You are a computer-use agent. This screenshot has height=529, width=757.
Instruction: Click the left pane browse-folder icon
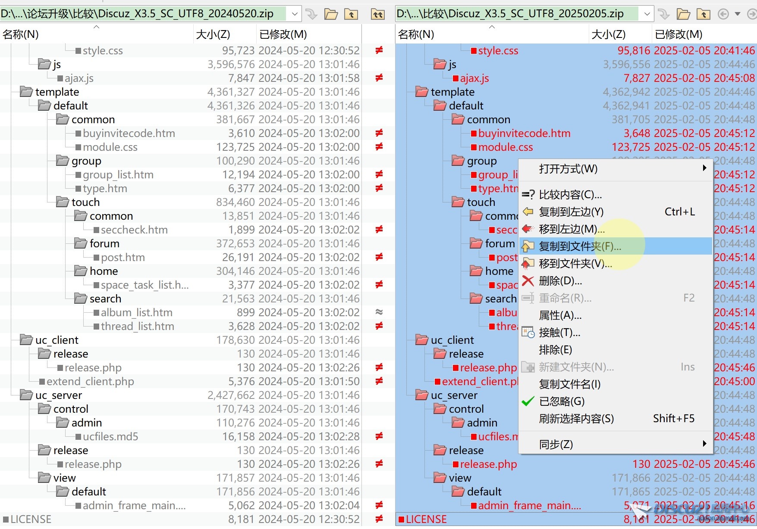coord(331,14)
